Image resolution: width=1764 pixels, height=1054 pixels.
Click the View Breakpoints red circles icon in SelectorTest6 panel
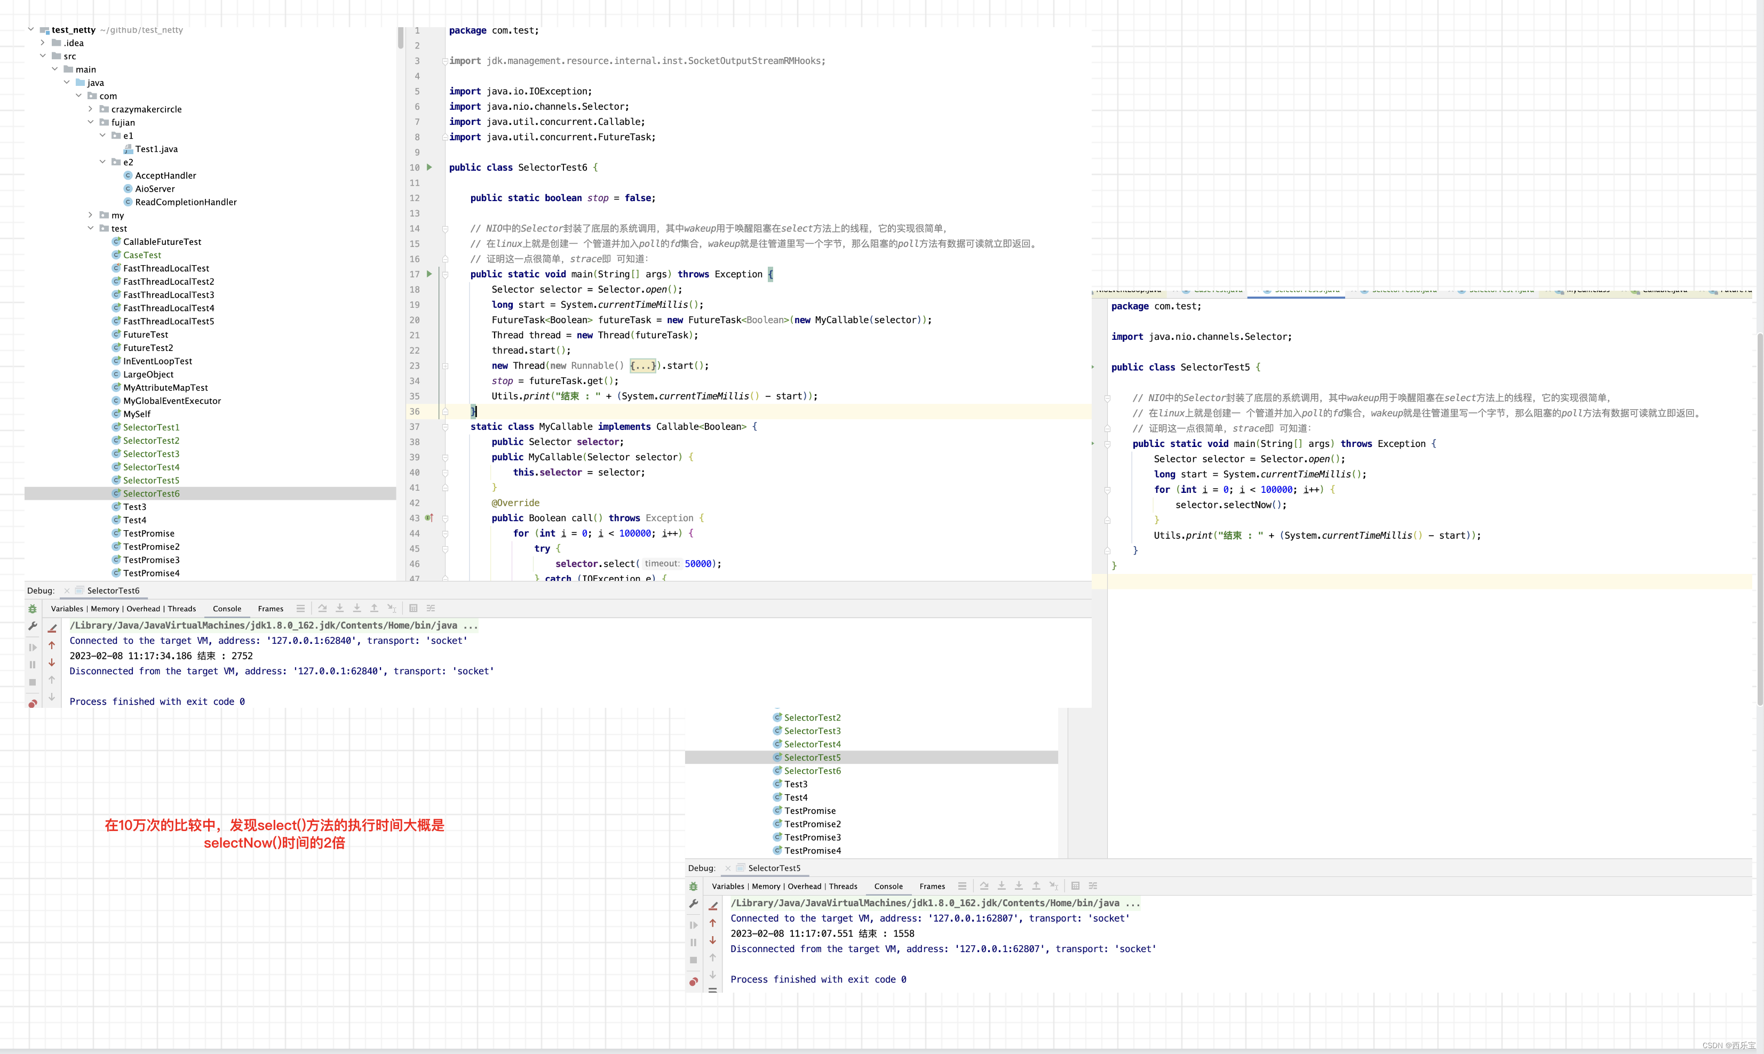point(33,703)
